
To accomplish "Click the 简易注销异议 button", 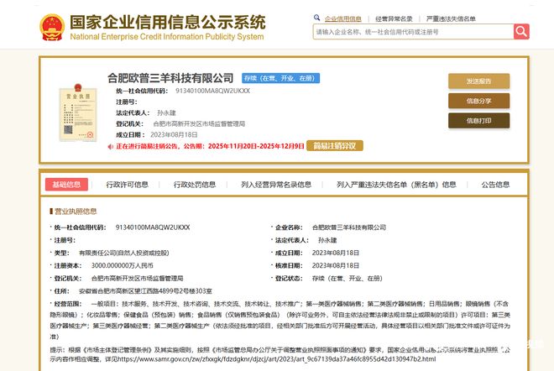I will pyautogui.click(x=335, y=146).
